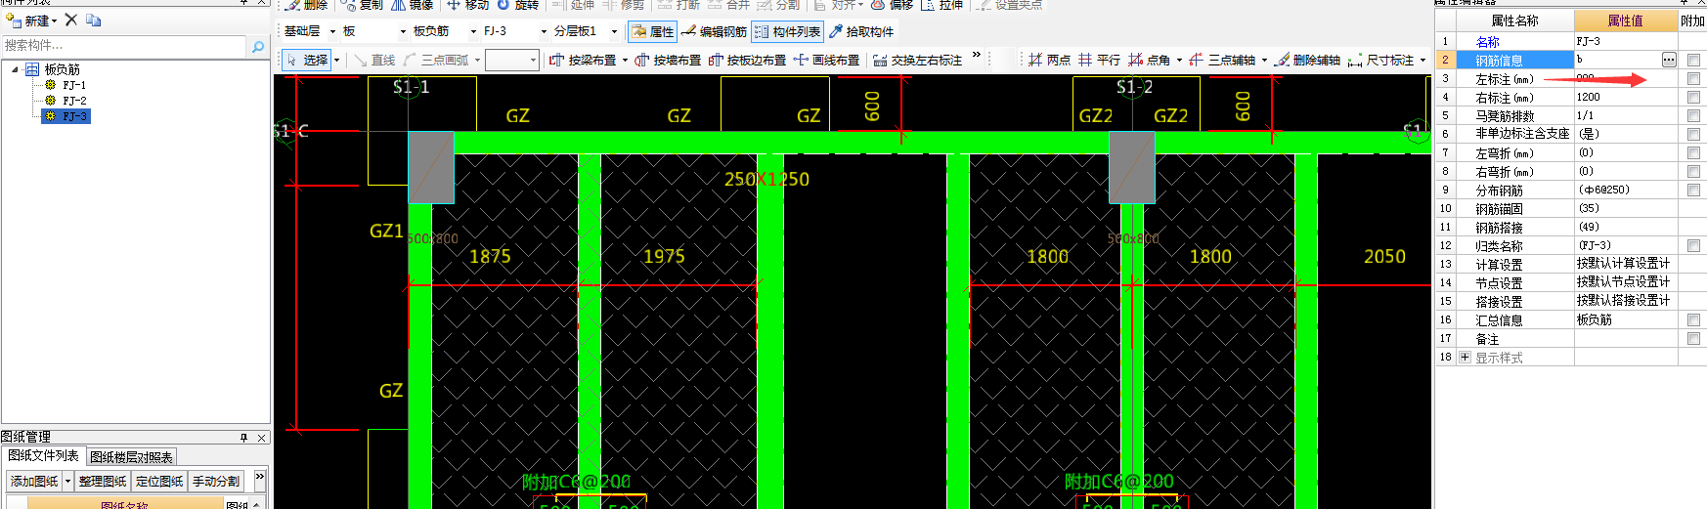The height and width of the screenshot is (509, 1707).
Task: Click 交换左右标注 swap annotations tool
Action: pyautogui.click(x=917, y=61)
